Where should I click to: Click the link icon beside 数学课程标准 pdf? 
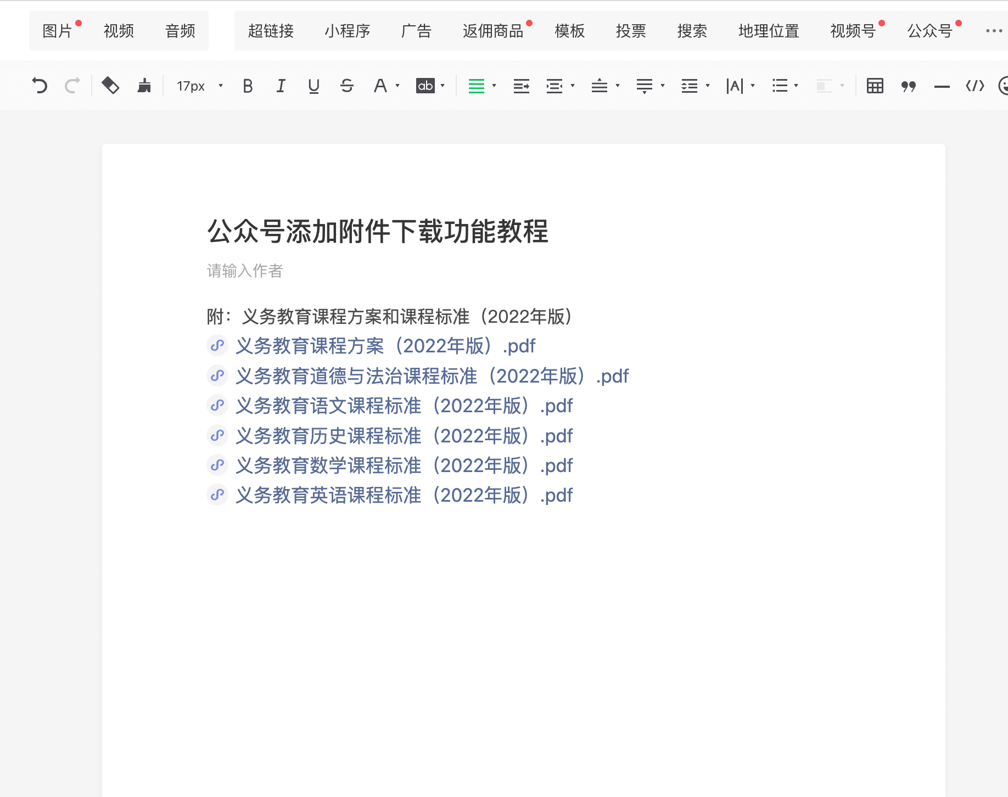217,465
